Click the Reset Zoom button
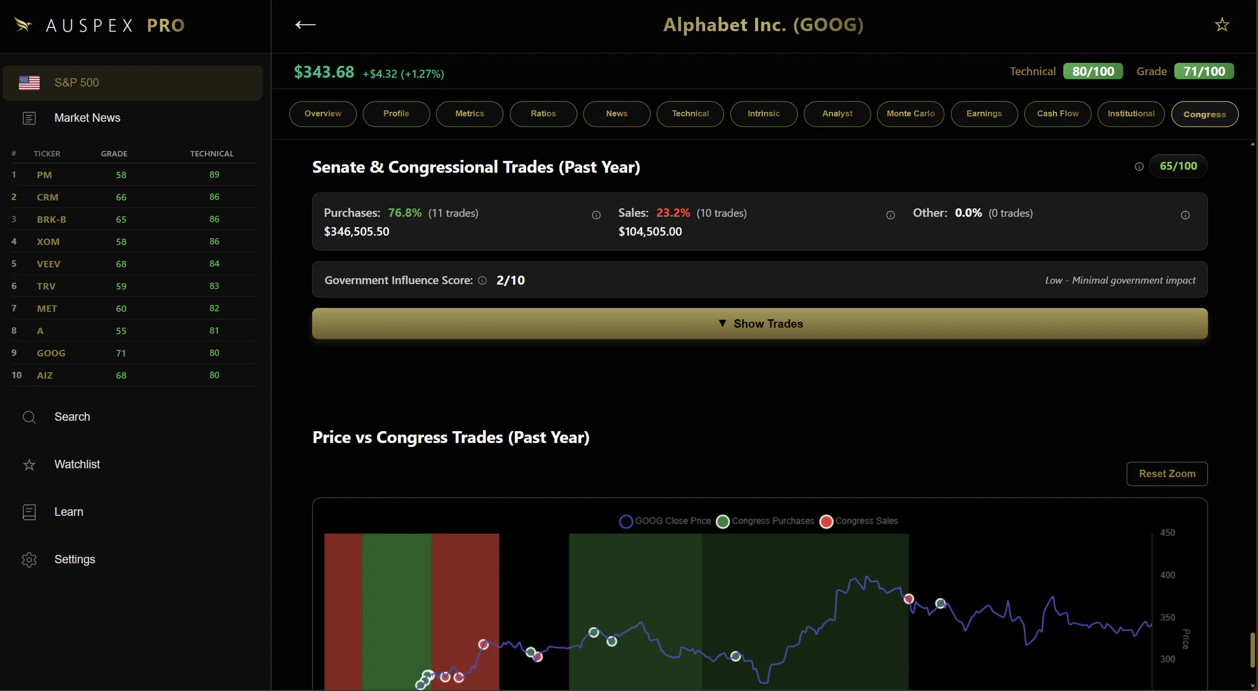The height and width of the screenshot is (691, 1258). pyautogui.click(x=1167, y=474)
